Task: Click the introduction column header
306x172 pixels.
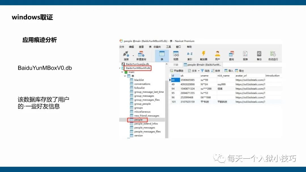Action: [273, 76]
